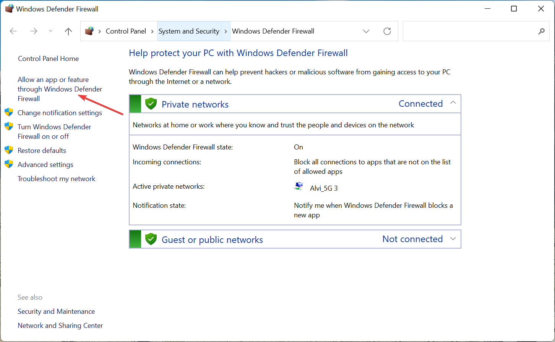Click the green shield beside Private networks
555x342 pixels.
coord(151,104)
